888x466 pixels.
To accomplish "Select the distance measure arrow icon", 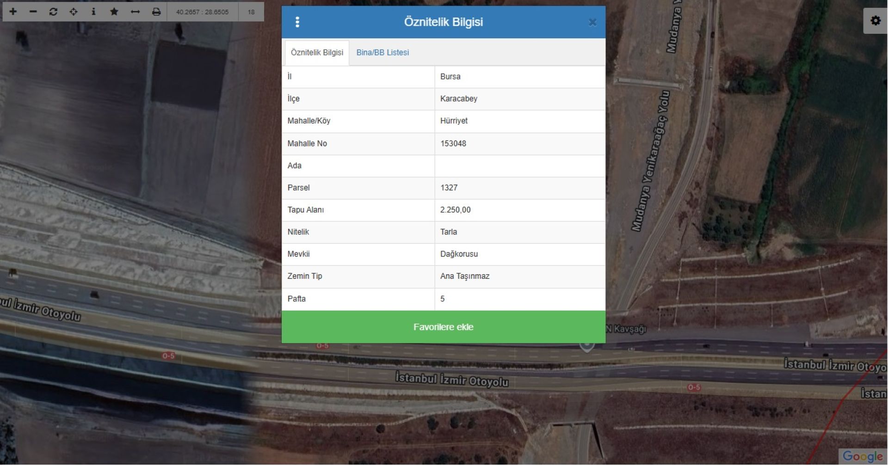I will pos(135,12).
